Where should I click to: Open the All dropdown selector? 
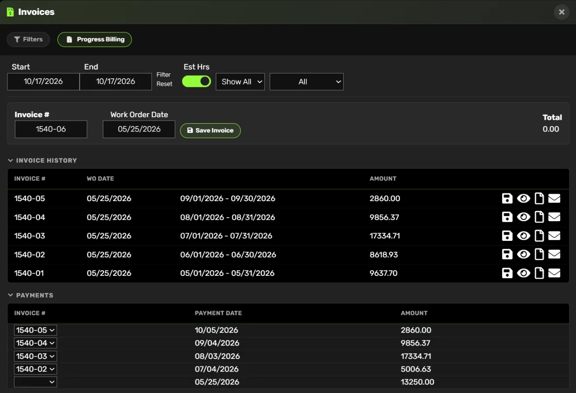click(306, 82)
